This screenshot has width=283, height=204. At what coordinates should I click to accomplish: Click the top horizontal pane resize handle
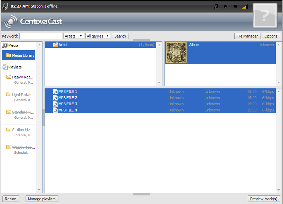coord(141,40)
